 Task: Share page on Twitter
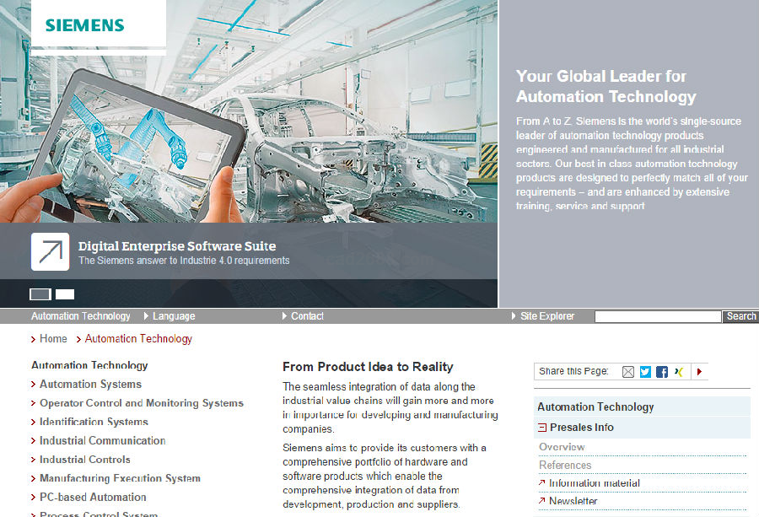(645, 371)
